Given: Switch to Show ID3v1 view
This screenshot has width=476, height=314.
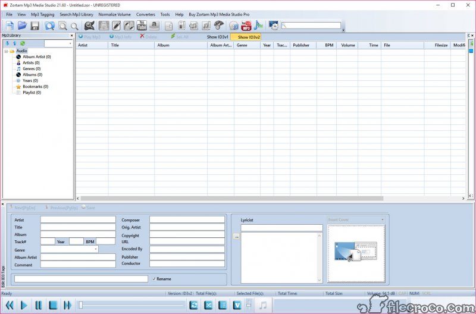Looking at the screenshot, I should [217, 37].
